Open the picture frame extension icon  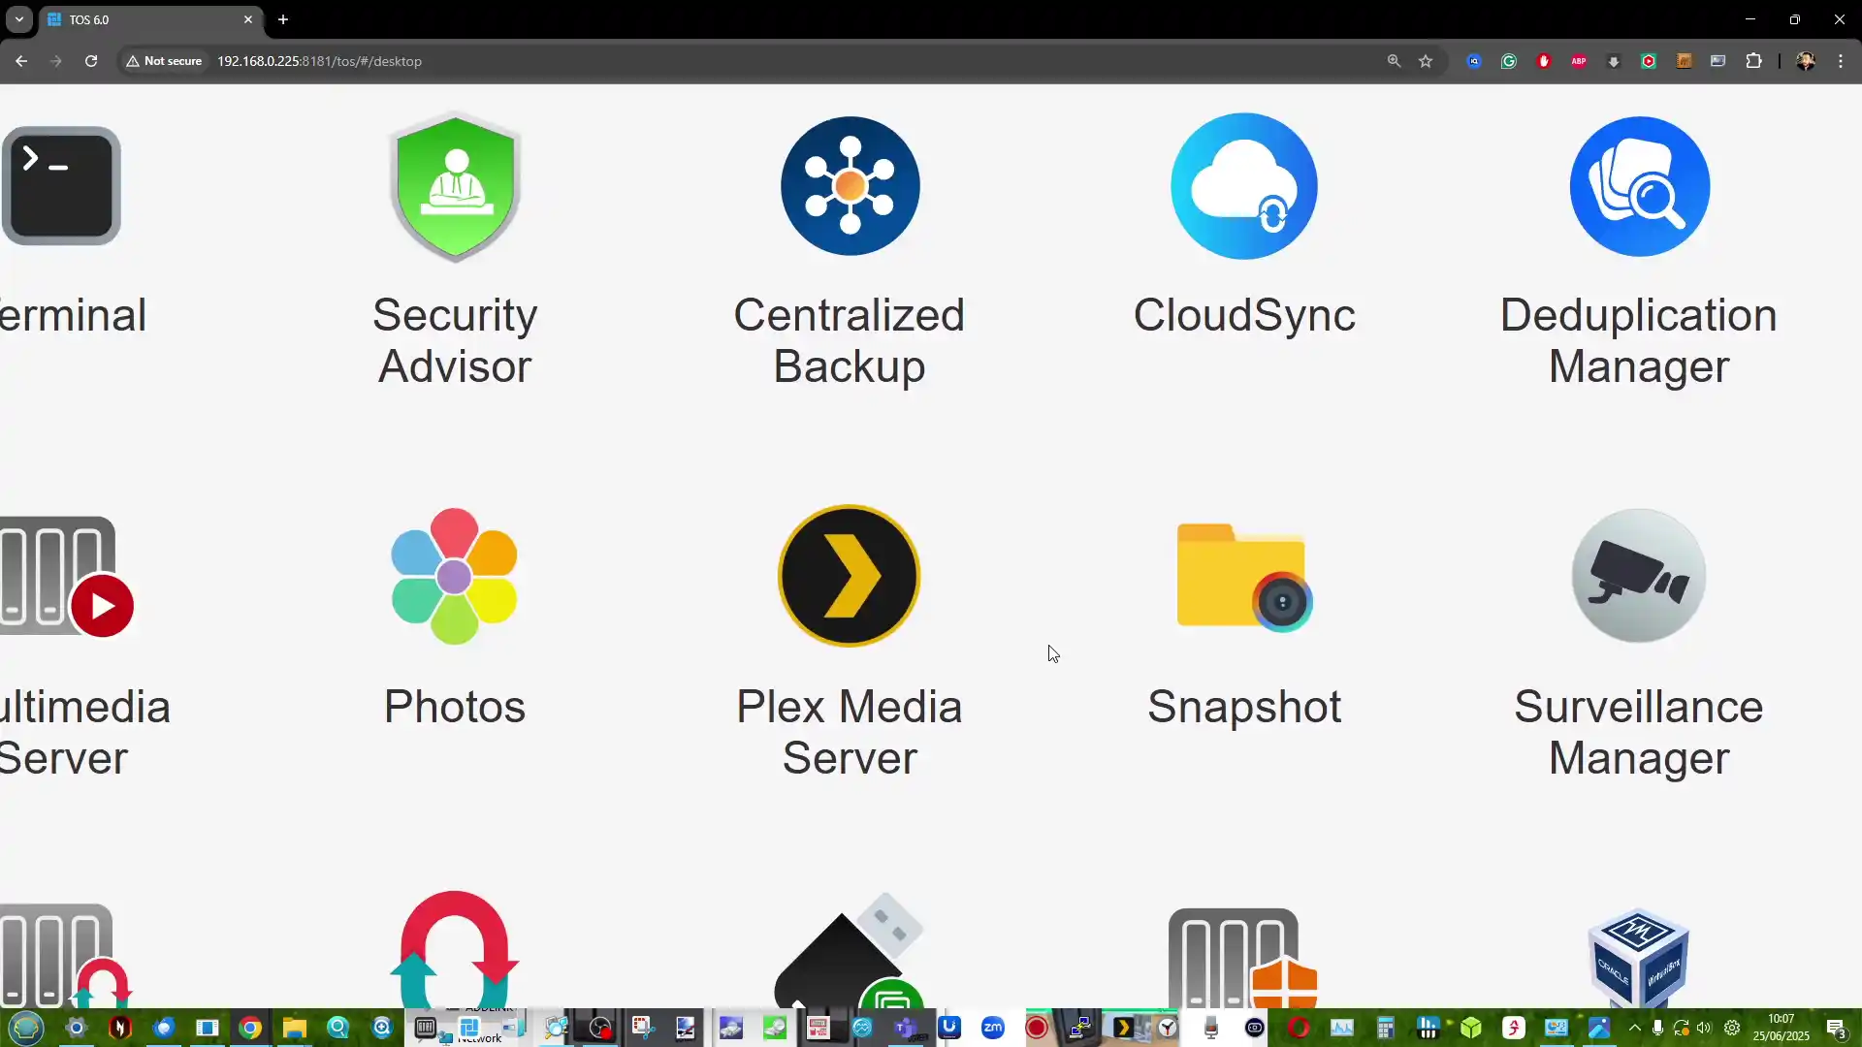coord(1718,61)
